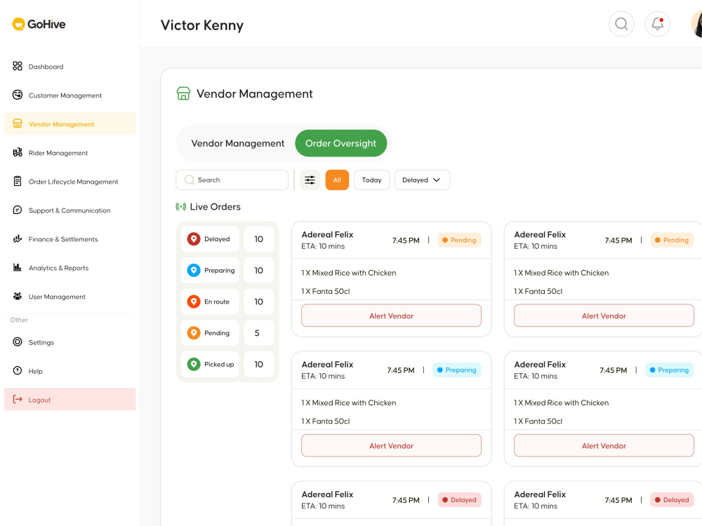Click the Pending count value 5
702x526 pixels.
[257, 332]
